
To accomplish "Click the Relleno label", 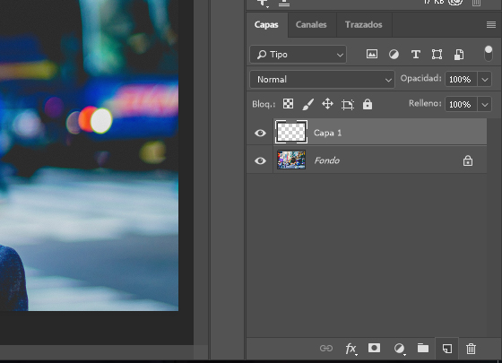I will (x=425, y=103).
